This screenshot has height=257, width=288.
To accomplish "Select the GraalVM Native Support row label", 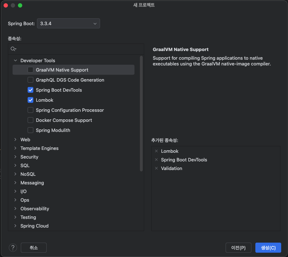I will point(62,70).
